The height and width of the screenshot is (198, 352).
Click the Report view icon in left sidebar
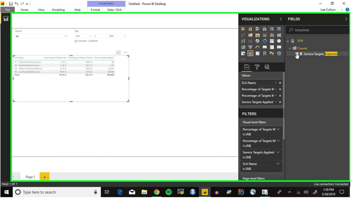6,19
